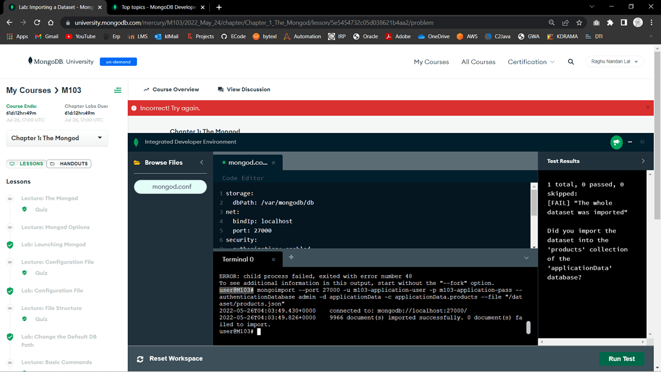
Task: Close the mongod.conf editor tab
Action: point(274,163)
